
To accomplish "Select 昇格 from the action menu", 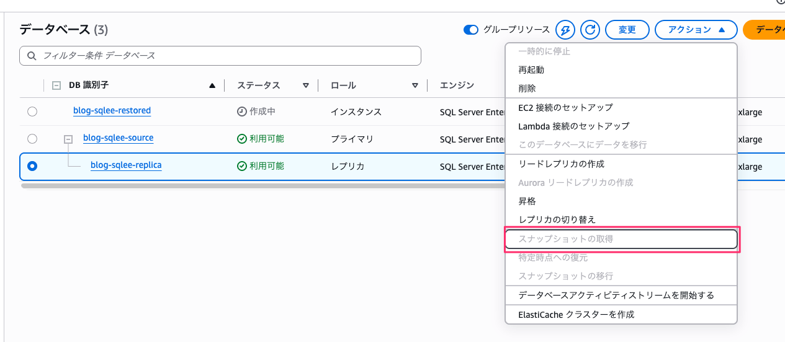I will 621,201.
